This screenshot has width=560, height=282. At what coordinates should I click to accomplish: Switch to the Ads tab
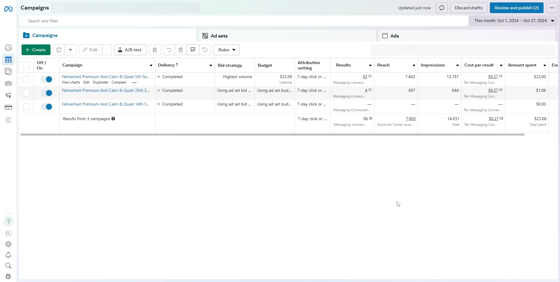pos(394,36)
